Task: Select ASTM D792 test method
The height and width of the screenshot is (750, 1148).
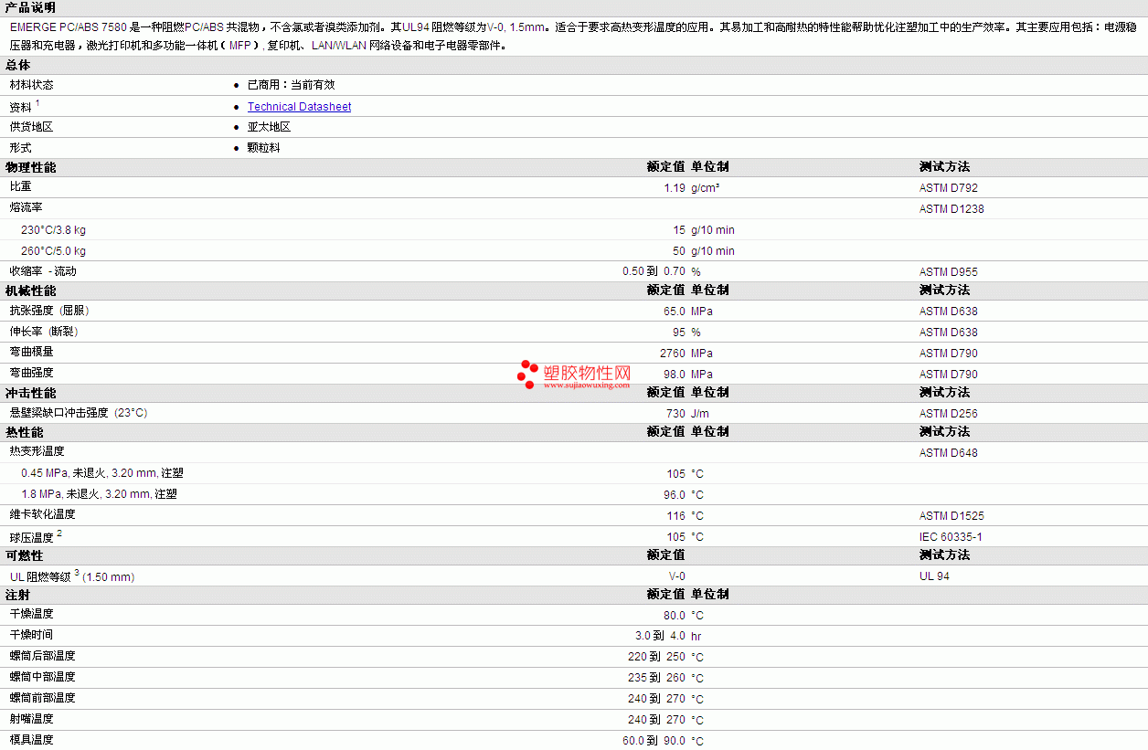Action: [x=949, y=188]
